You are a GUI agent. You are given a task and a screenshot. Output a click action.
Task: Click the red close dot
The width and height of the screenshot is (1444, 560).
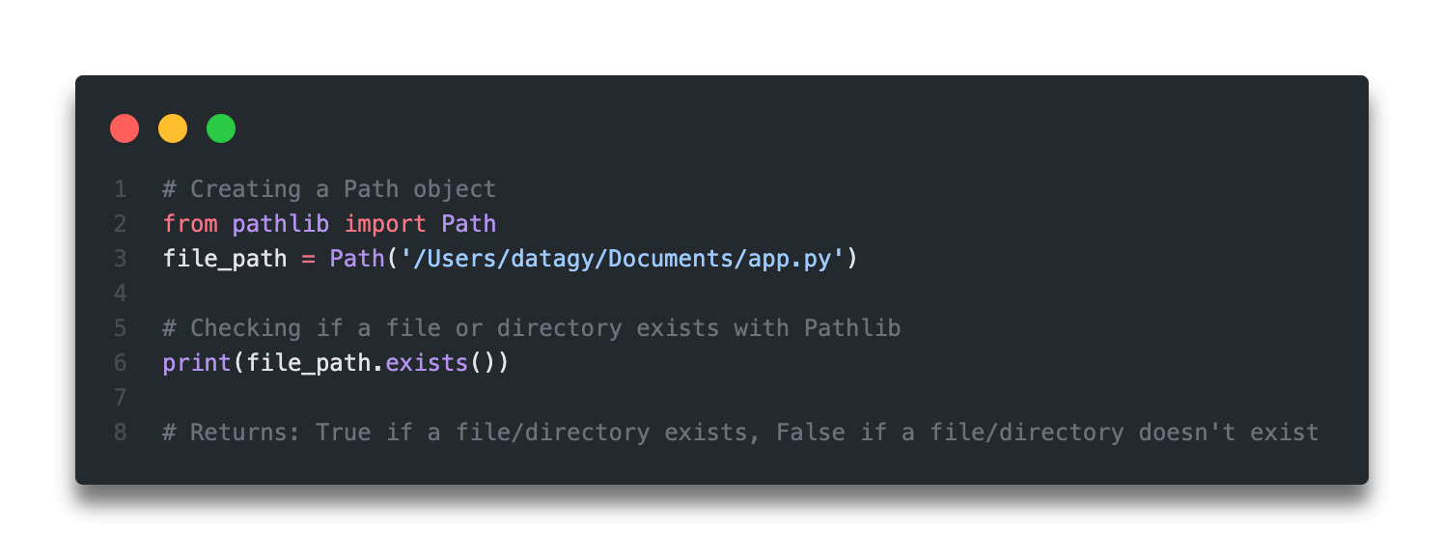125,128
